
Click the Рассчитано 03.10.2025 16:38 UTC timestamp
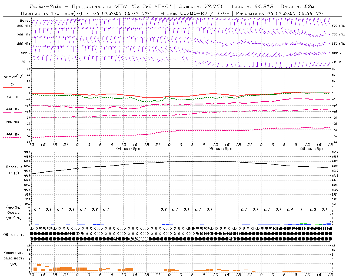(x=281, y=13)
